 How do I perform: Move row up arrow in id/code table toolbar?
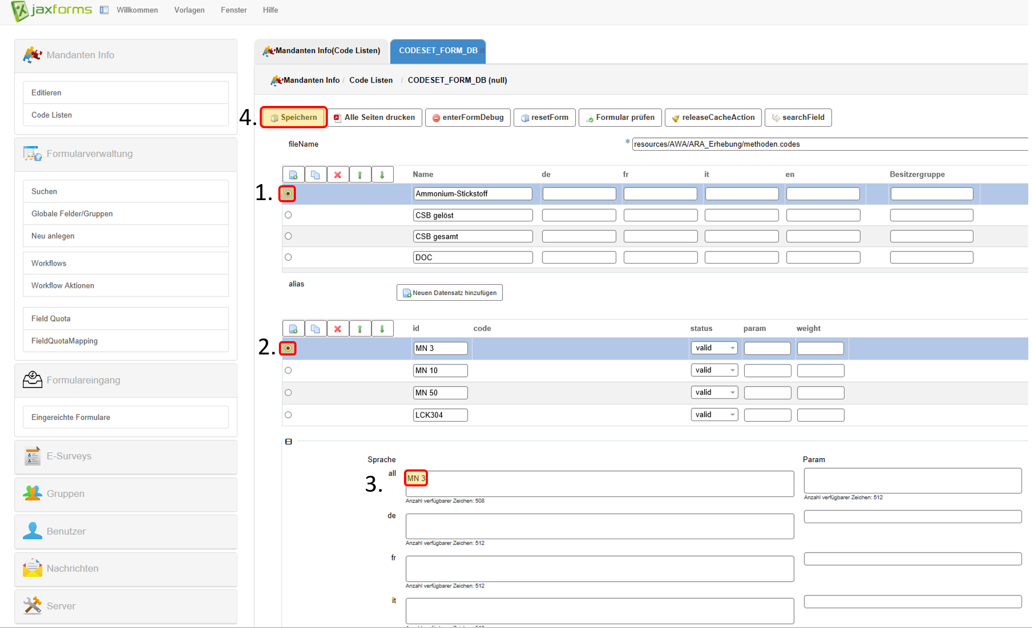click(360, 328)
